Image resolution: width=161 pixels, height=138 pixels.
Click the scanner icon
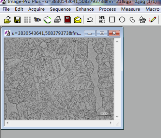click(47, 20)
